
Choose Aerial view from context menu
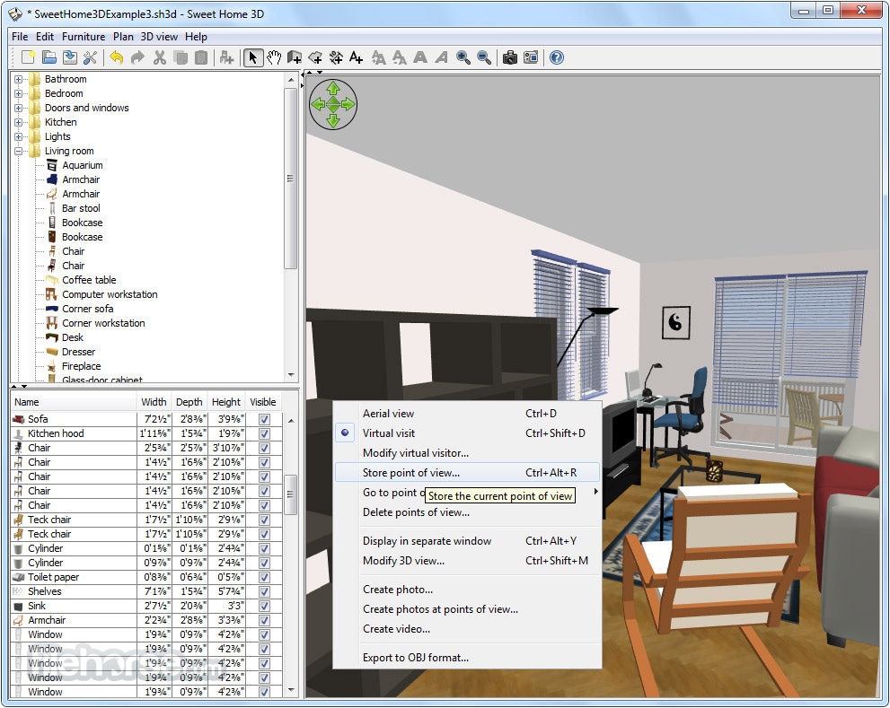point(467,414)
